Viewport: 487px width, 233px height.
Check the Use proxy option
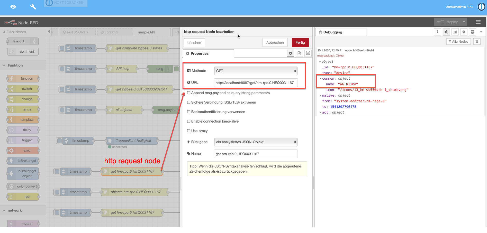189,131
